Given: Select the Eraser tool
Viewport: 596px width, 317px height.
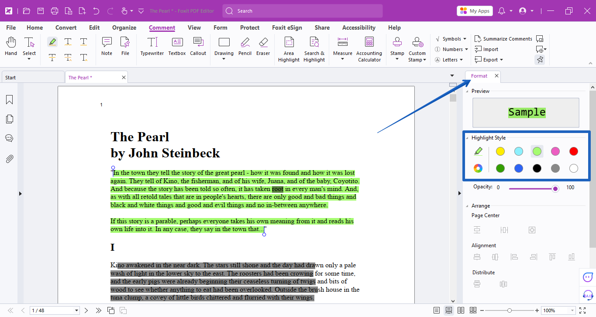Looking at the screenshot, I should [263, 47].
